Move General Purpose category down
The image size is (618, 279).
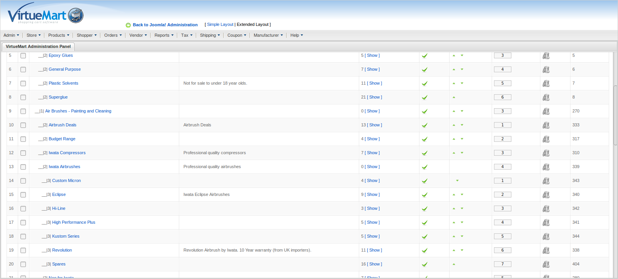click(x=462, y=70)
